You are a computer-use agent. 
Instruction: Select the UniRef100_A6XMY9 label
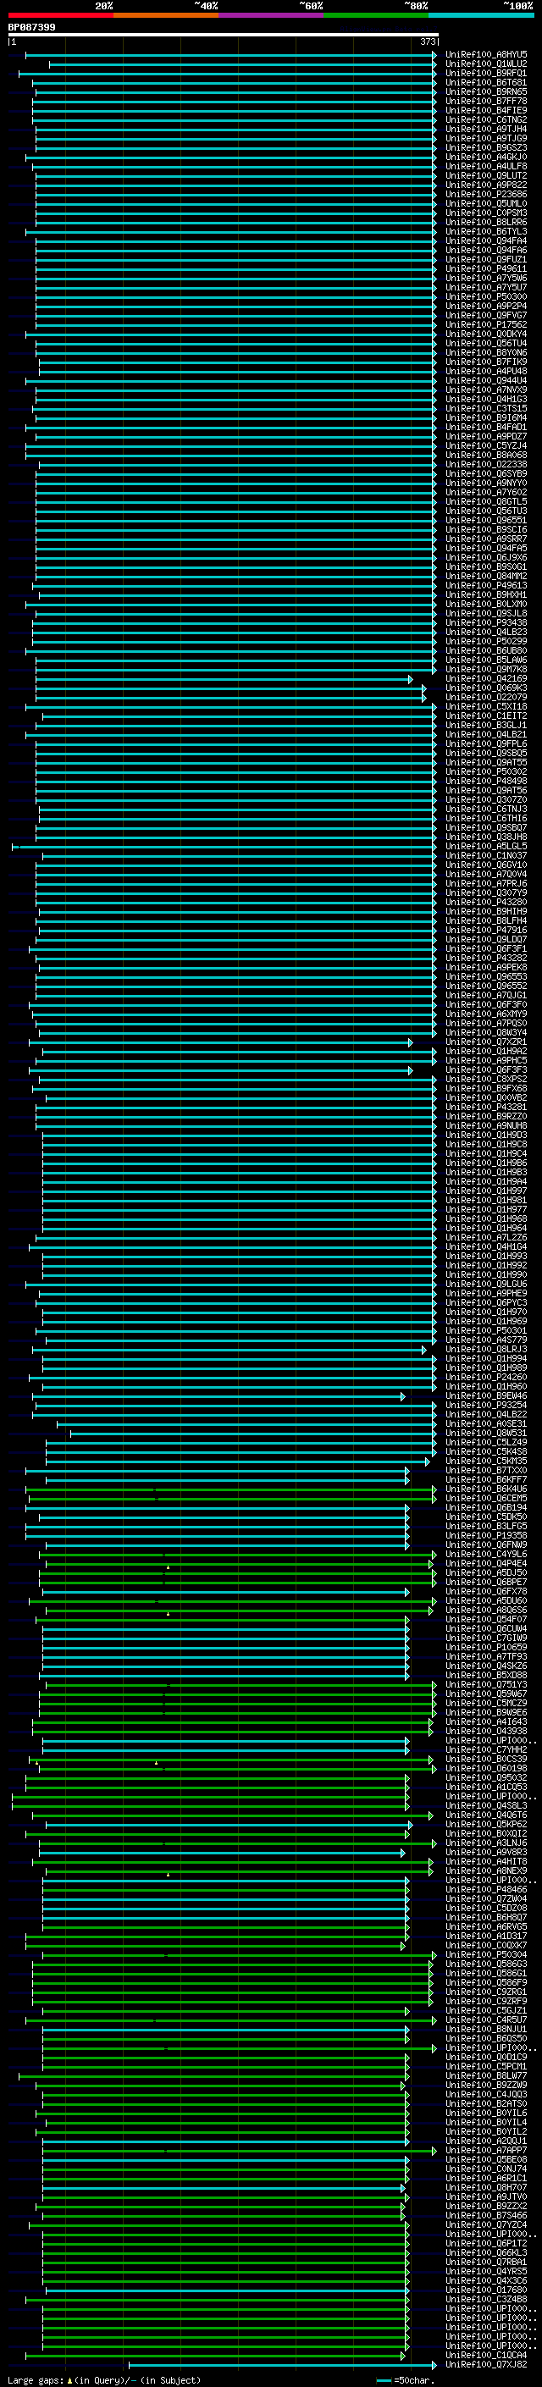pos(485,1014)
